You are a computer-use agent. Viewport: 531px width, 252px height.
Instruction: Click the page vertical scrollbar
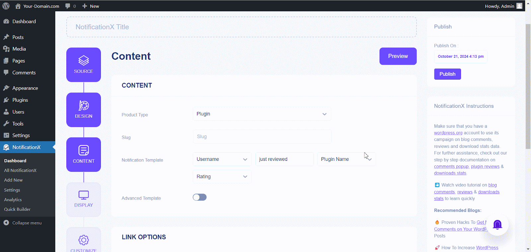528,86
